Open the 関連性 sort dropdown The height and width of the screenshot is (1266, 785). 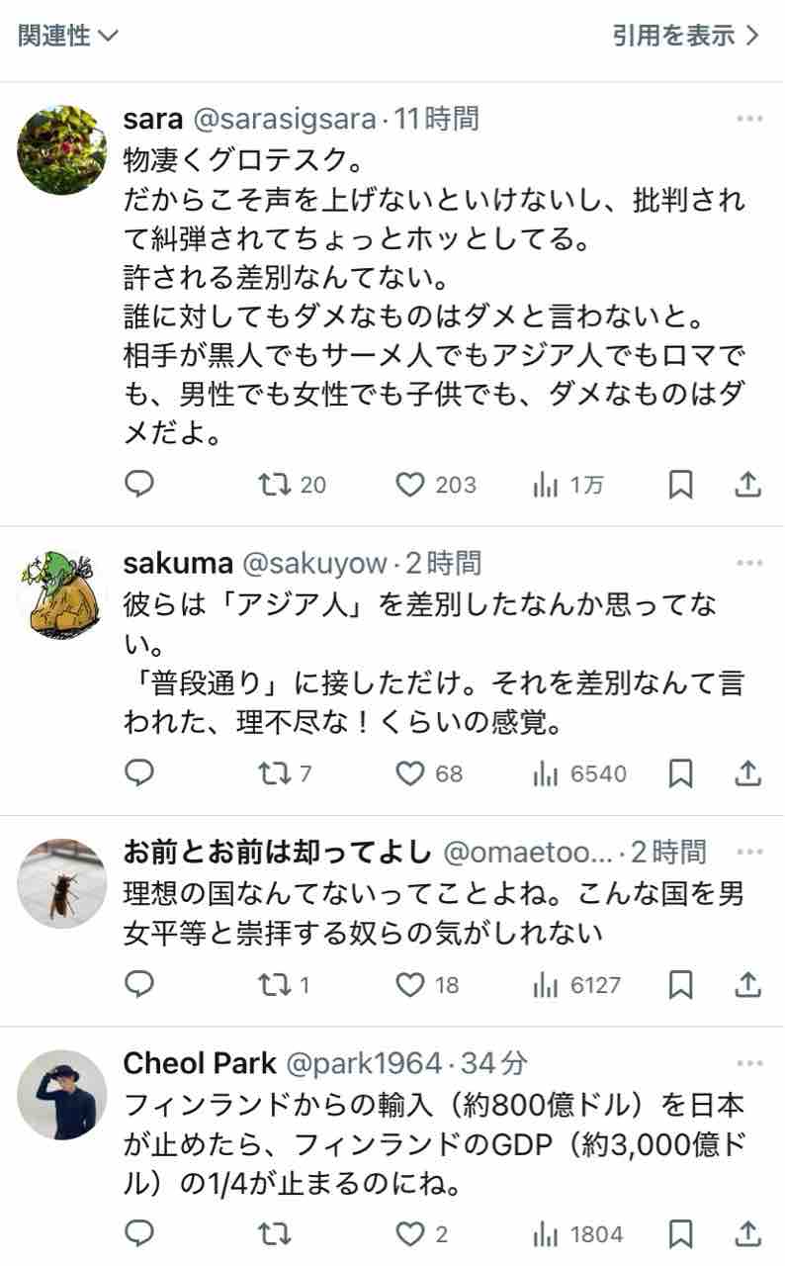(x=67, y=37)
